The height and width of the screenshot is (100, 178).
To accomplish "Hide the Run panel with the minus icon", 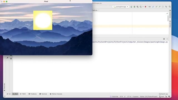I will click(167, 39).
